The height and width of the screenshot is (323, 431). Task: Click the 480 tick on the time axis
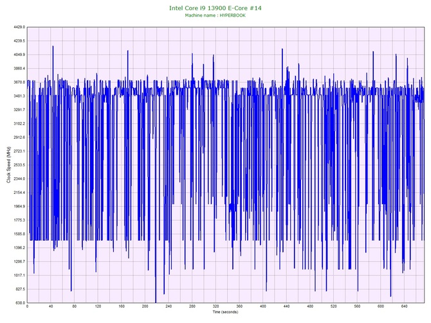click(x=310, y=306)
